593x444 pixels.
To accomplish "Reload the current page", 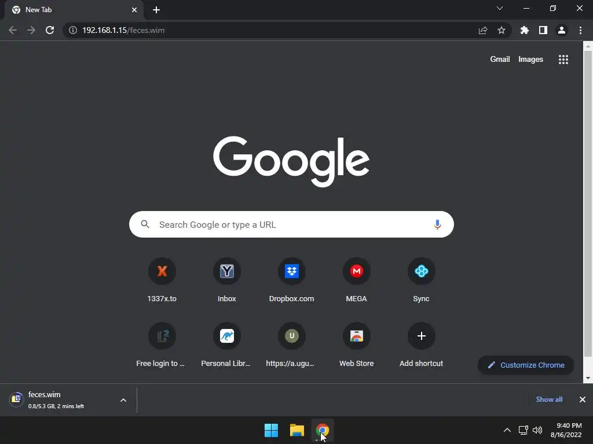I will [50, 30].
